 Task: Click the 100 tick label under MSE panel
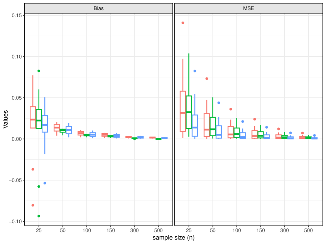(x=236, y=230)
